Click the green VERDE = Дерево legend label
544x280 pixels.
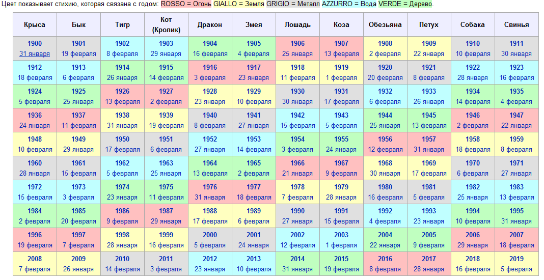tap(405, 5)
